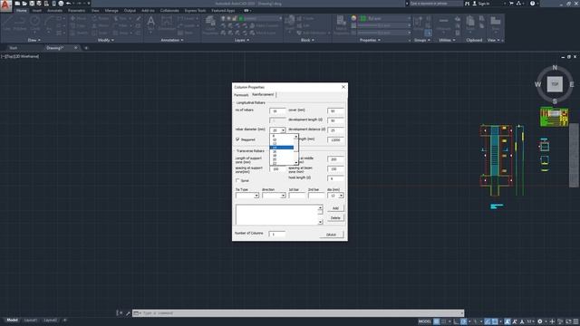Click the hook length input field
Screen dimensions: 580x326
[335, 178]
